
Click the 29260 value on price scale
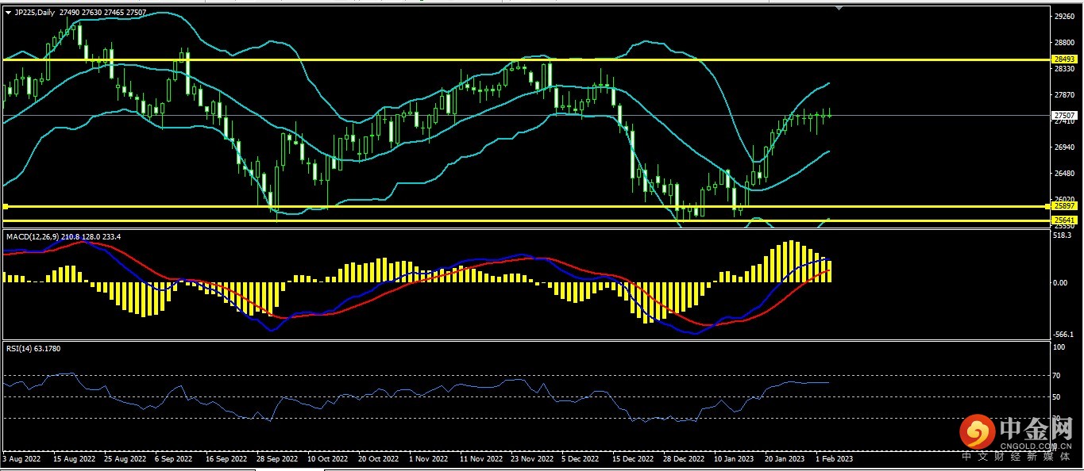[1063, 16]
